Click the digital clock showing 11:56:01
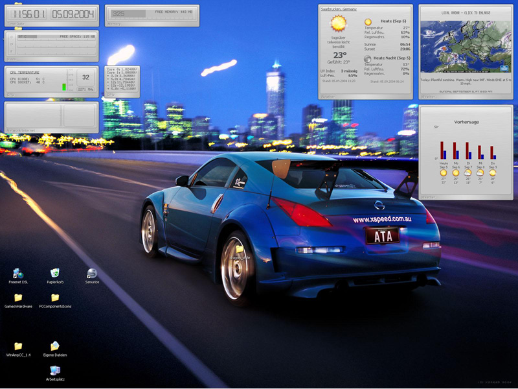This screenshot has width=518, height=389. 28,14
